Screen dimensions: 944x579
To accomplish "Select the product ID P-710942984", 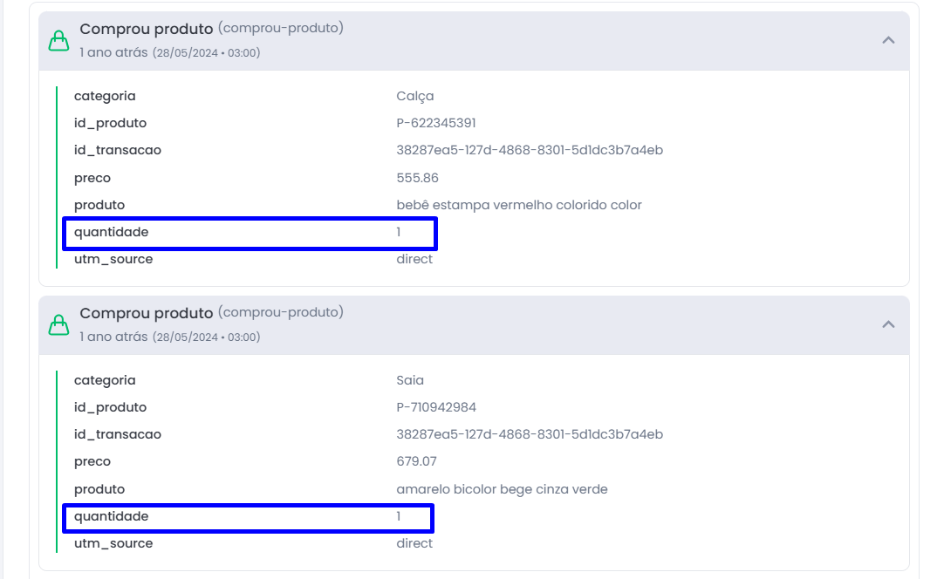I will point(436,407).
